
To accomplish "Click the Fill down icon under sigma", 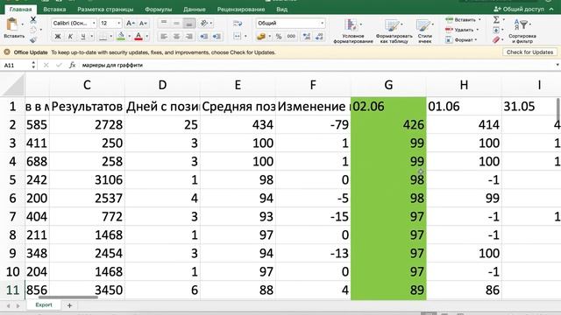I will pyautogui.click(x=496, y=30).
